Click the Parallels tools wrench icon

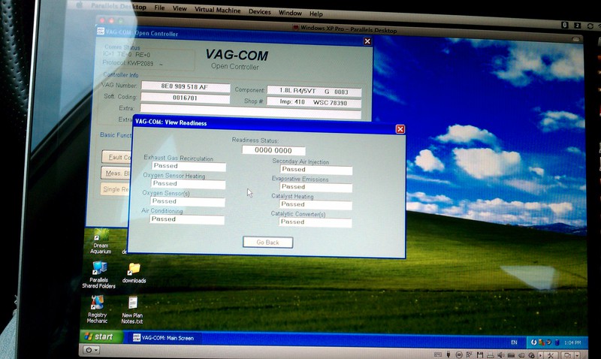551,355
